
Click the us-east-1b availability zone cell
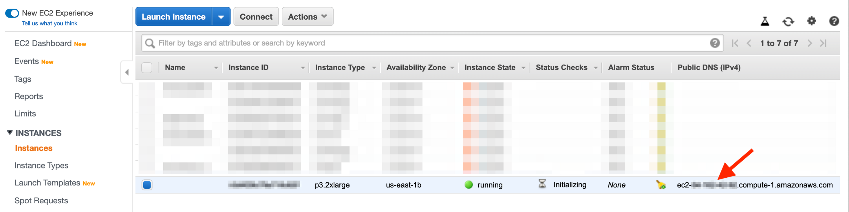pyautogui.click(x=403, y=185)
